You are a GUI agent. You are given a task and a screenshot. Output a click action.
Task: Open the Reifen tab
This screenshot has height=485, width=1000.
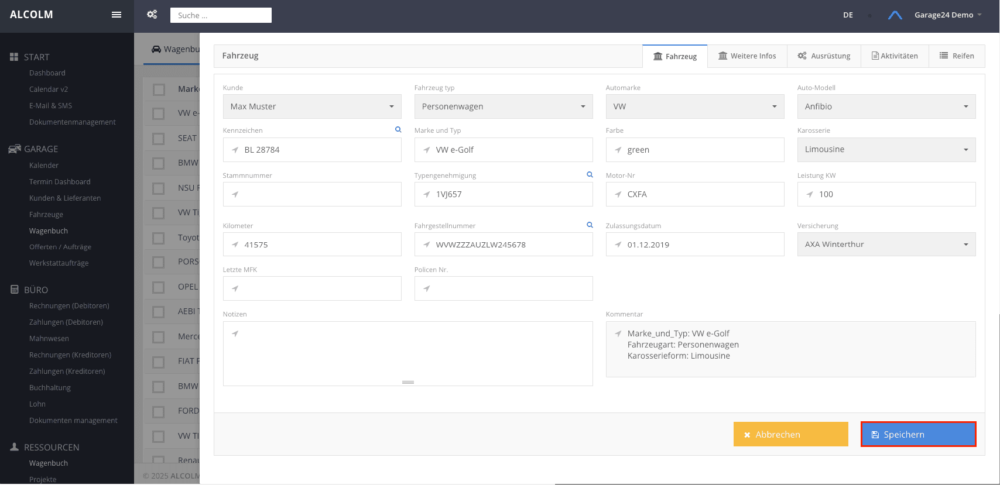957,56
